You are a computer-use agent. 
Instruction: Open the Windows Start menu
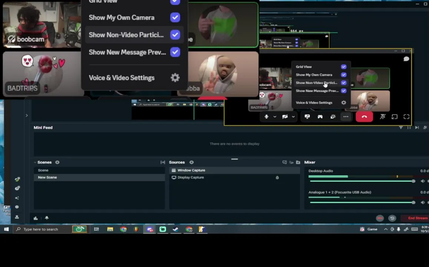click(x=6, y=229)
